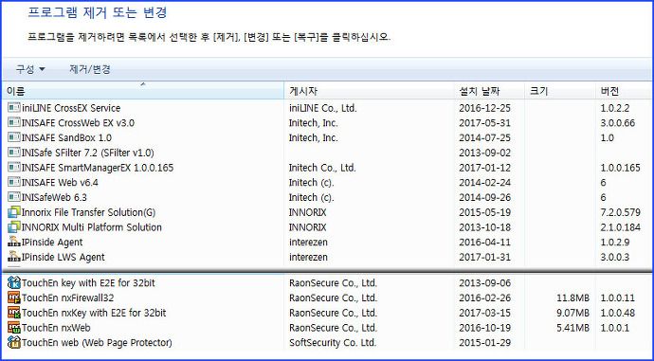
Task: Click install date 2017-01-31
Action: (484, 257)
